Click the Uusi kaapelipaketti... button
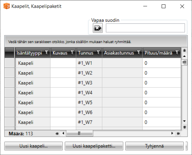 click(x=94, y=146)
